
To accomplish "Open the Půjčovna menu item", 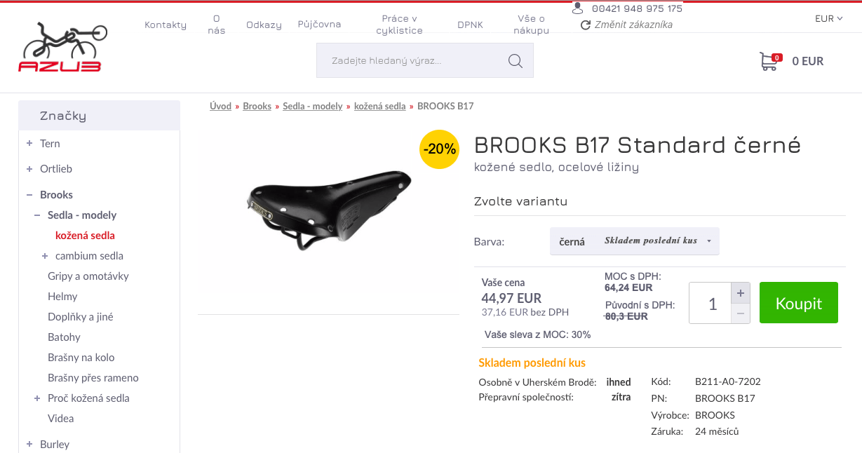I will pyautogui.click(x=319, y=25).
